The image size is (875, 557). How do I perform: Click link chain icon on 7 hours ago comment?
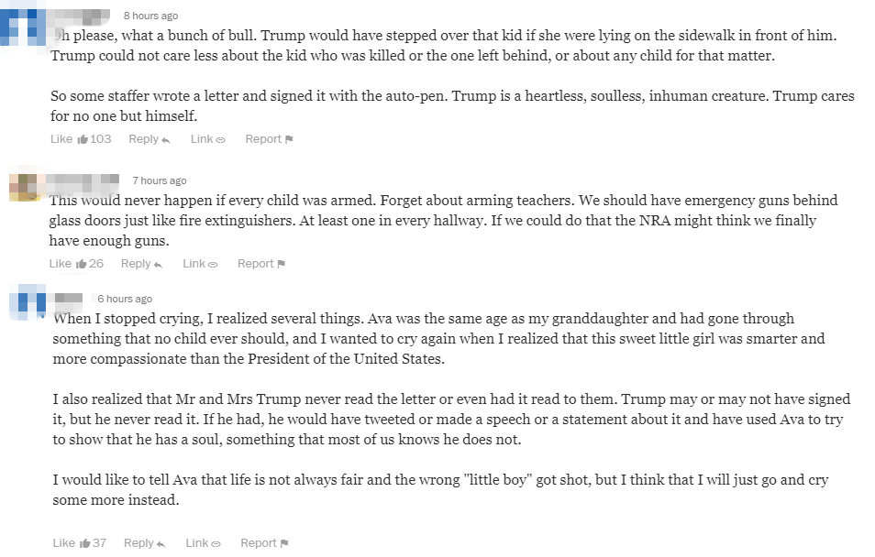pos(213,264)
